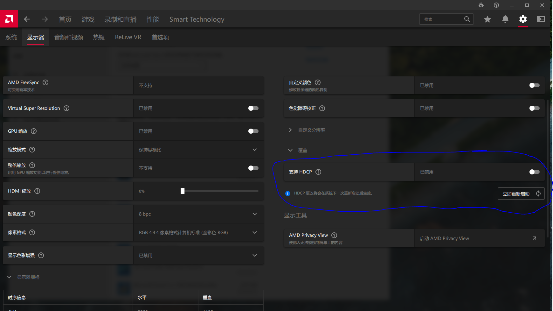Click HDMI 缩放 slider handle
Screen dimensions: 553x311
click(x=183, y=191)
